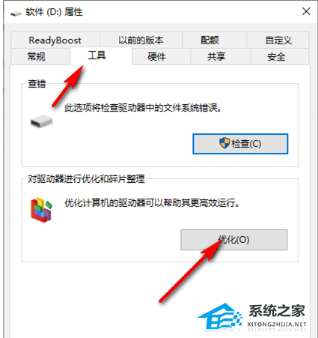The width and height of the screenshot is (318, 338).
Task: Click the 此选项将检查驱动器 description text
Action: click(143, 108)
